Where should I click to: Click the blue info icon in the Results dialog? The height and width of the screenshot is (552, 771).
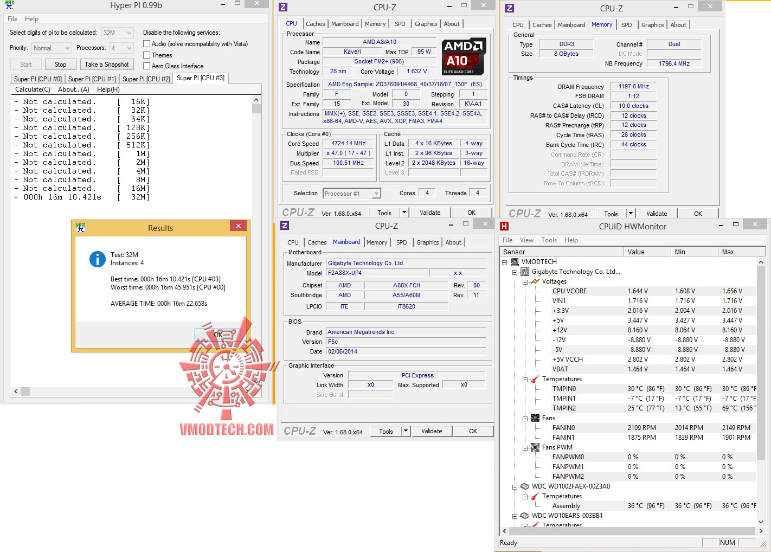(x=98, y=259)
